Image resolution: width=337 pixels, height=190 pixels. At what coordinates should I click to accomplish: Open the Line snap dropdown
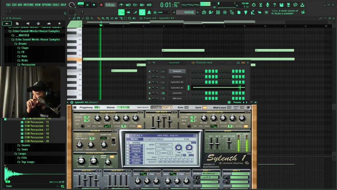click(x=161, y=12)
